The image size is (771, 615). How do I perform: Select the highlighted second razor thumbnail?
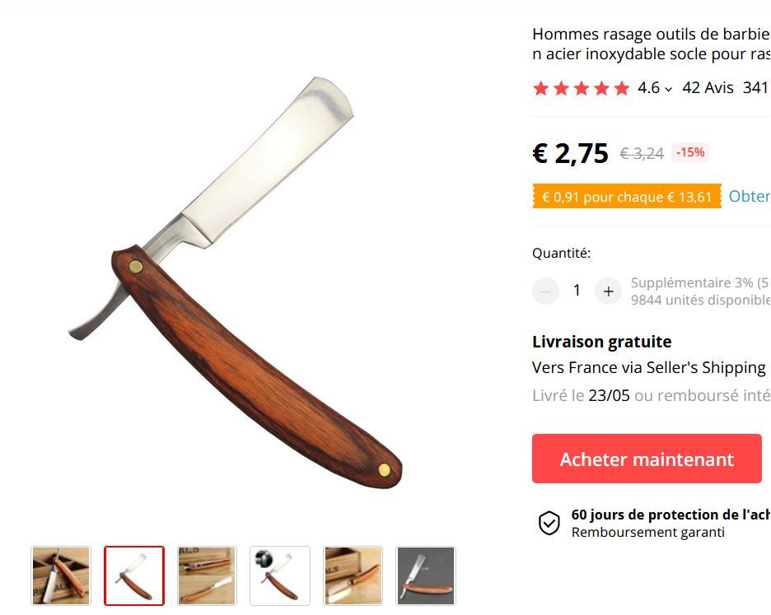[134, 575]
